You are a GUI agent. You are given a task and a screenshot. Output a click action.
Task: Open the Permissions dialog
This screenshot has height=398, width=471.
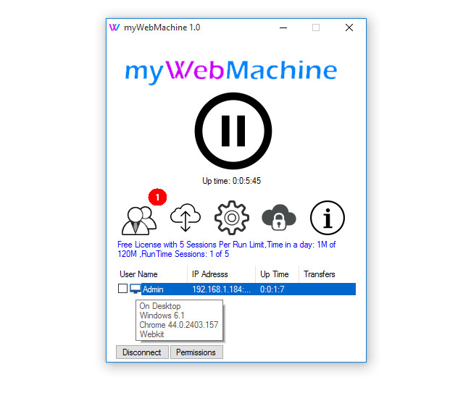click(x=196, y=352)
